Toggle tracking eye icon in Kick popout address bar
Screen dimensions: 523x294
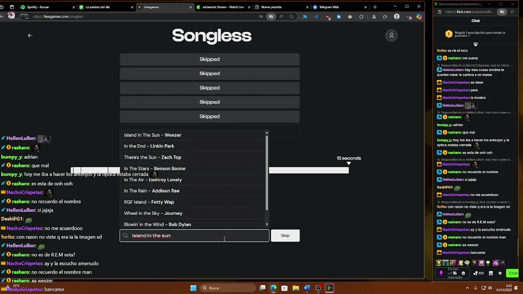[502, 12]
